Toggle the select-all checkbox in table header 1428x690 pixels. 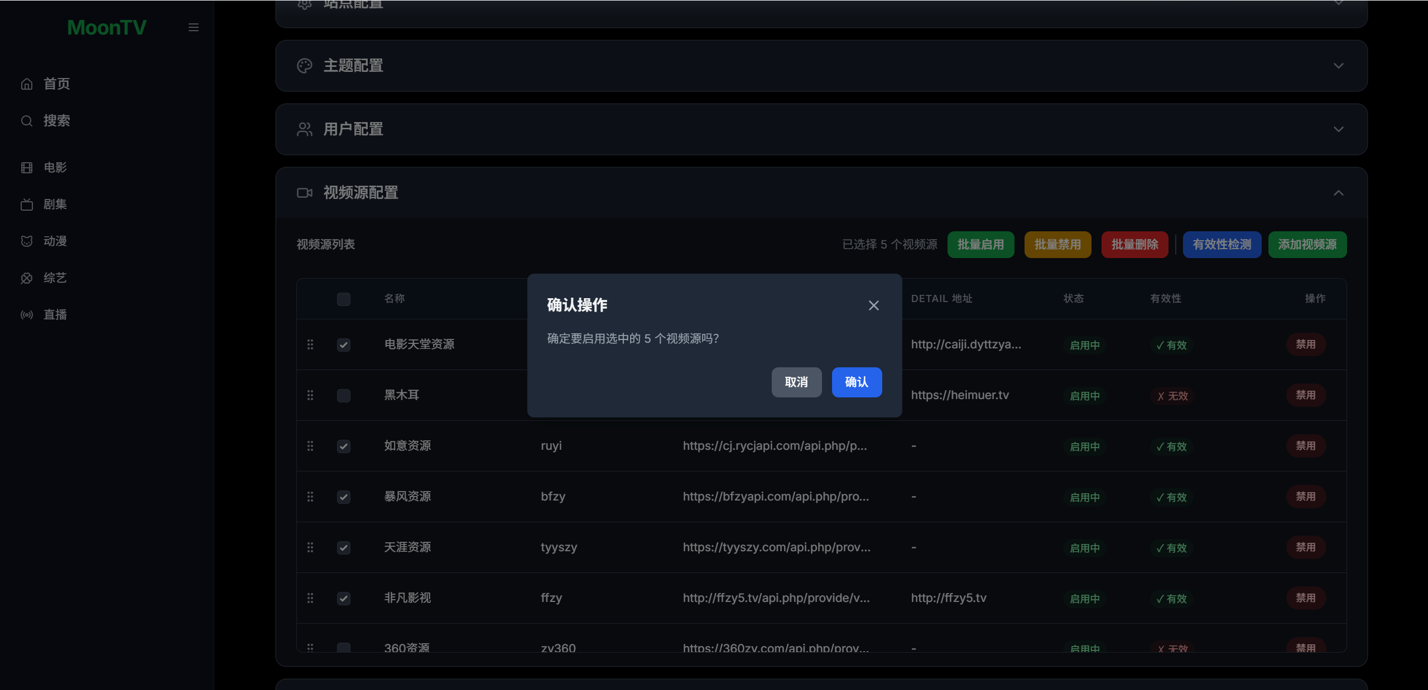[x=344, y=299]
